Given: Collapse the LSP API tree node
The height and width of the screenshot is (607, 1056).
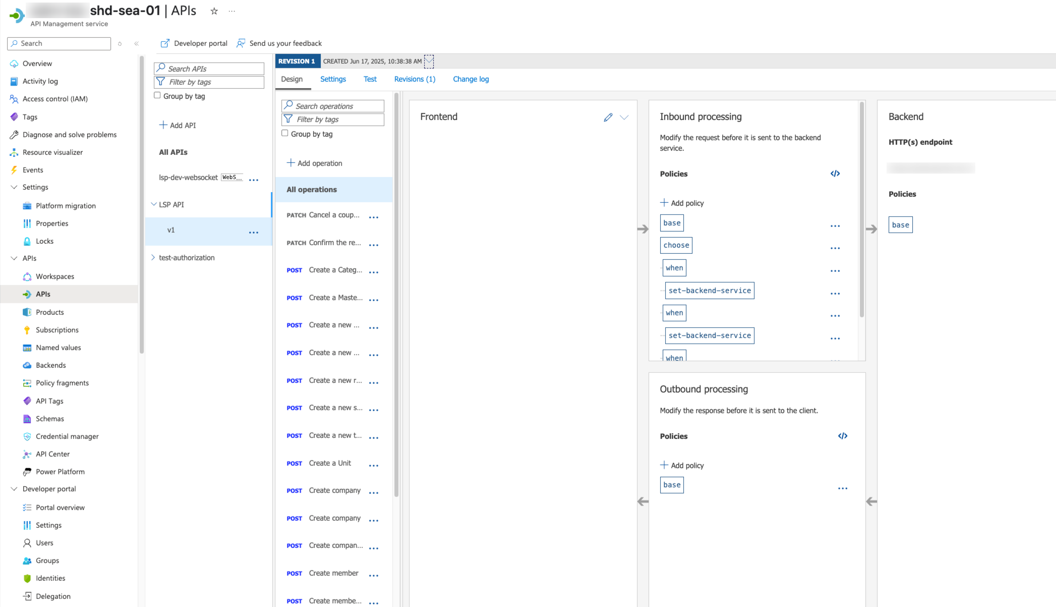Looking at the screenshot, I should click(x=154, y=204).
